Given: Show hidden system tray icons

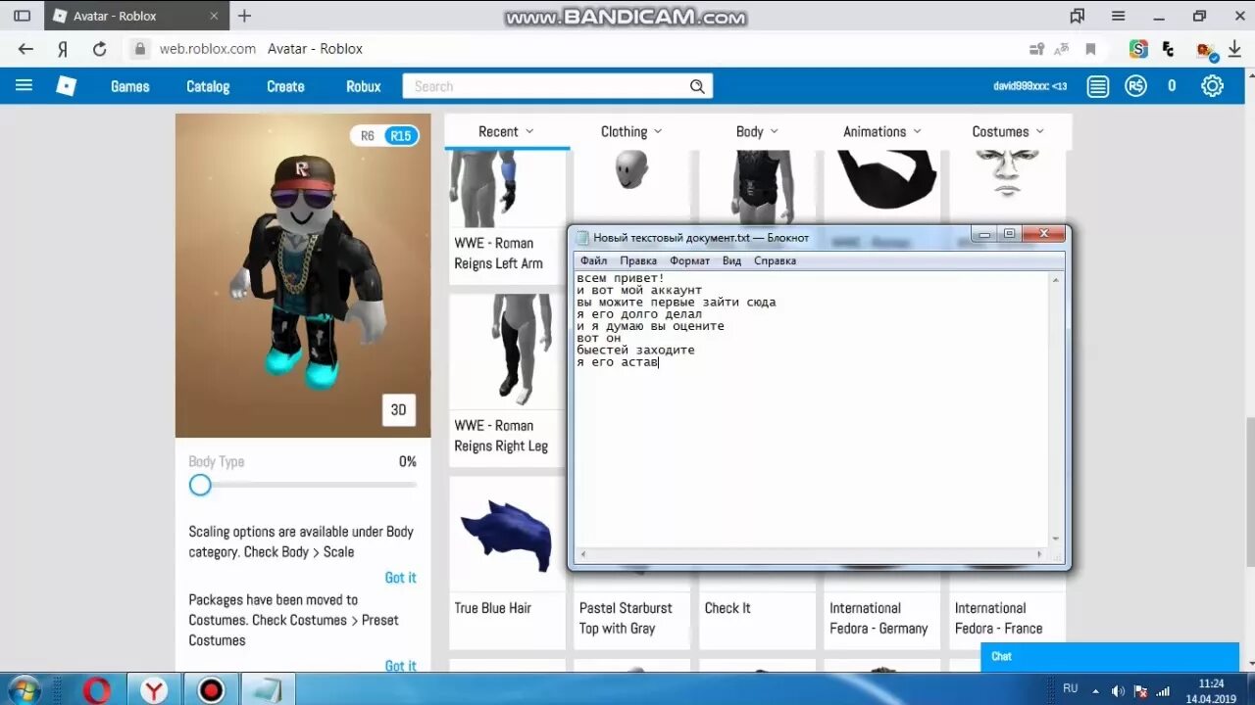Looking at the screenshot, I should pos(1096,691).
